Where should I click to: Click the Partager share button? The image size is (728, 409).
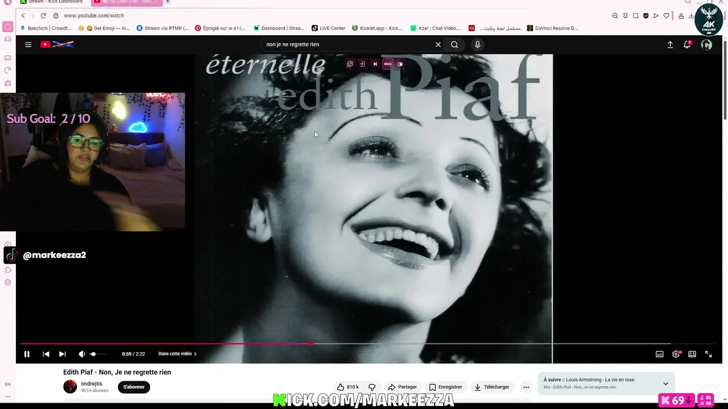pyautogui.click(x=402, y=387)
